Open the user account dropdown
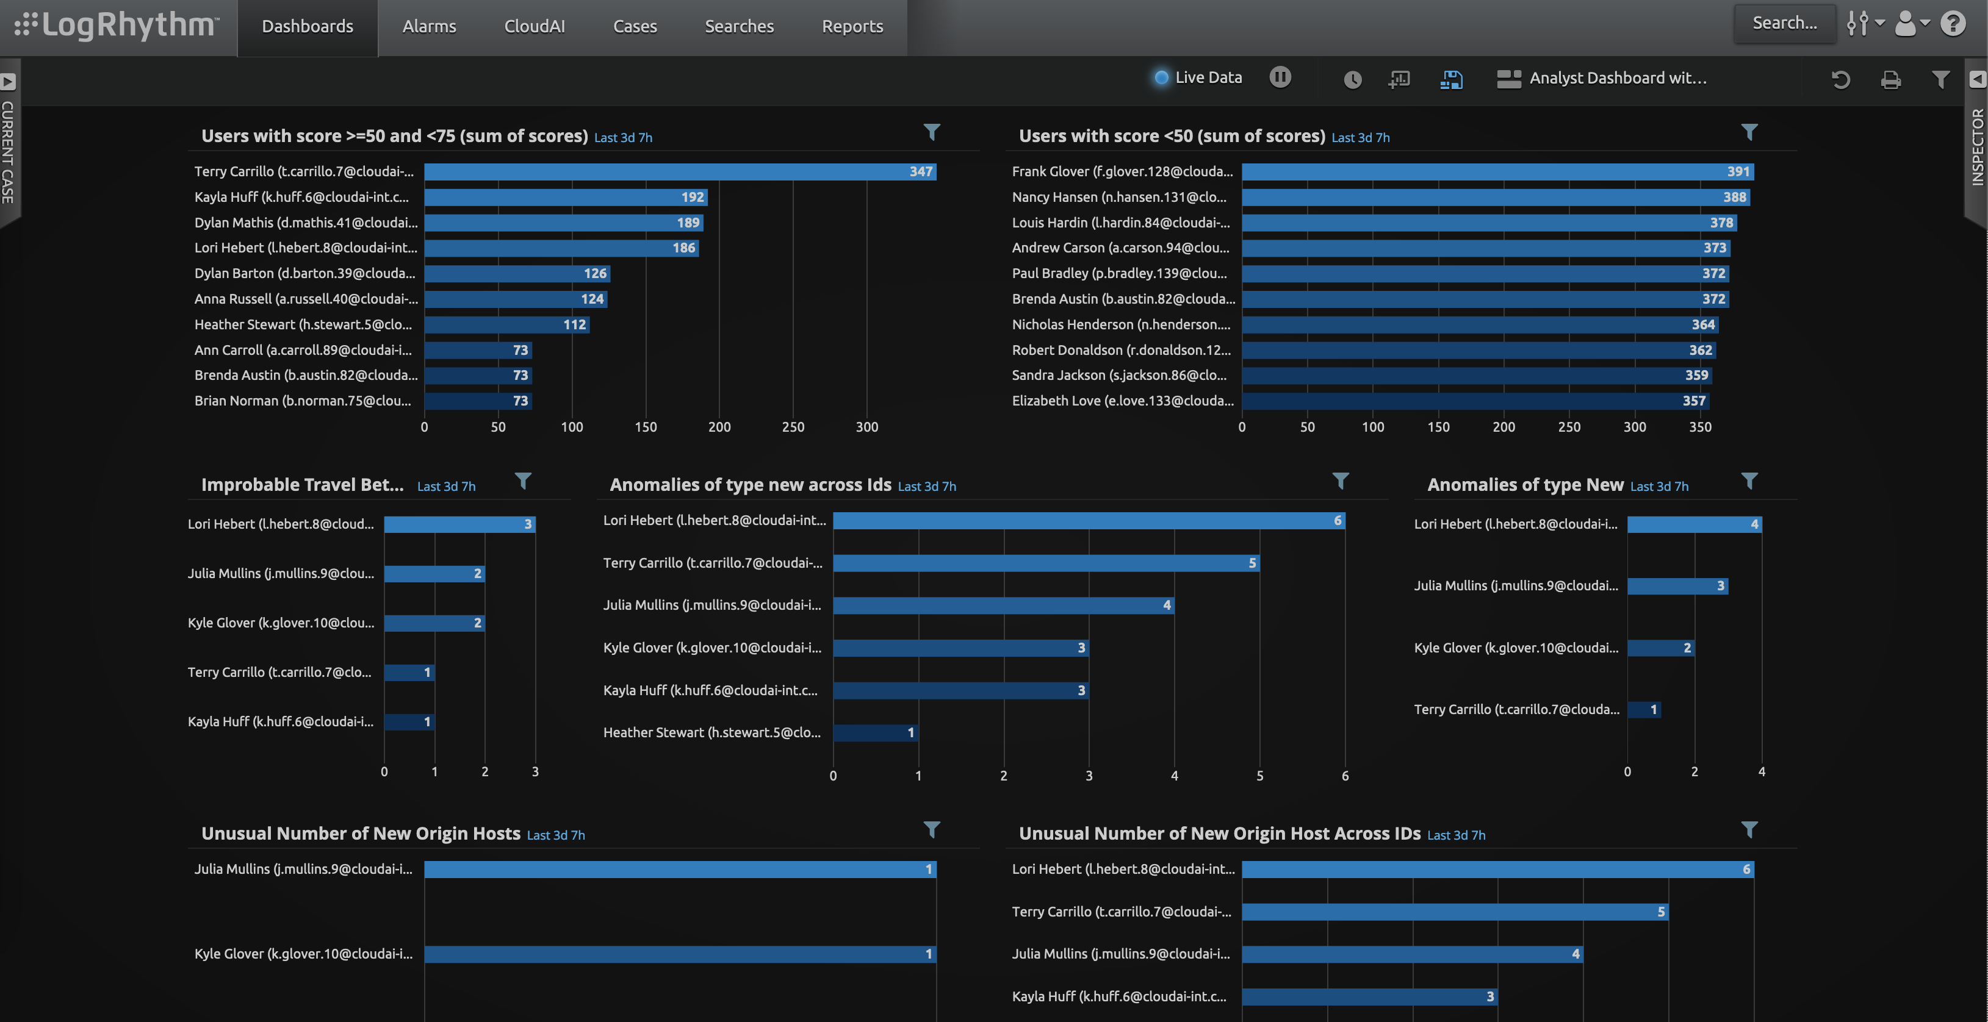 (x=1912, y=24)
